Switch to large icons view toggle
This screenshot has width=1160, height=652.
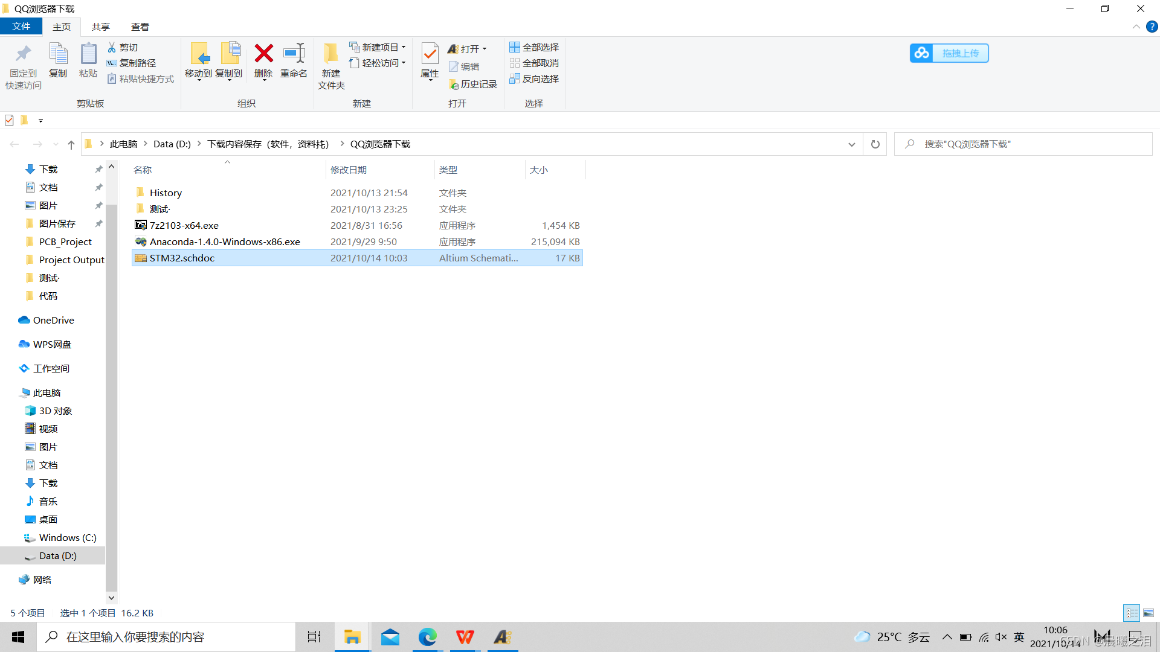click(x=1149, y=613)
